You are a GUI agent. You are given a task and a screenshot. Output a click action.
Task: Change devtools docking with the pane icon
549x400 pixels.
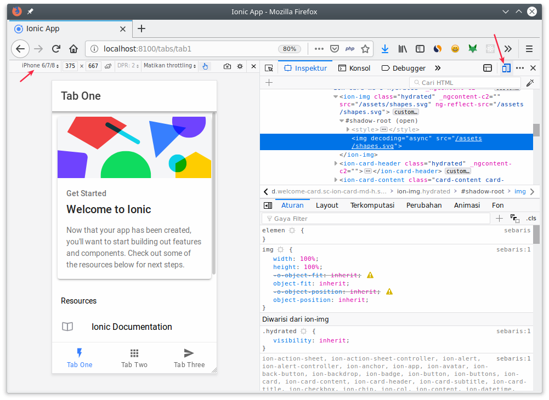pos(488,67)
